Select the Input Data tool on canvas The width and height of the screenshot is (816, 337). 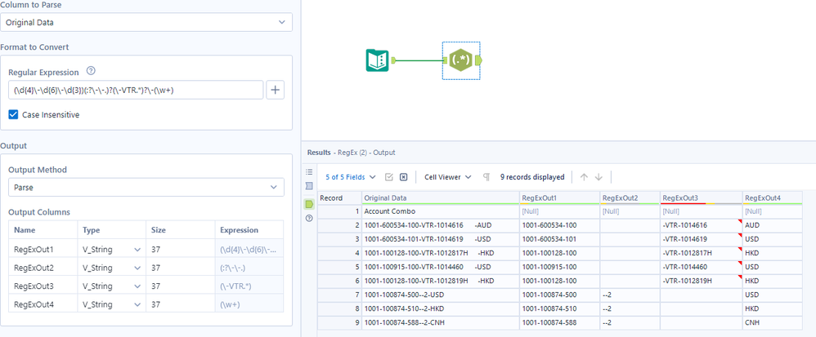tap(377, 60)
